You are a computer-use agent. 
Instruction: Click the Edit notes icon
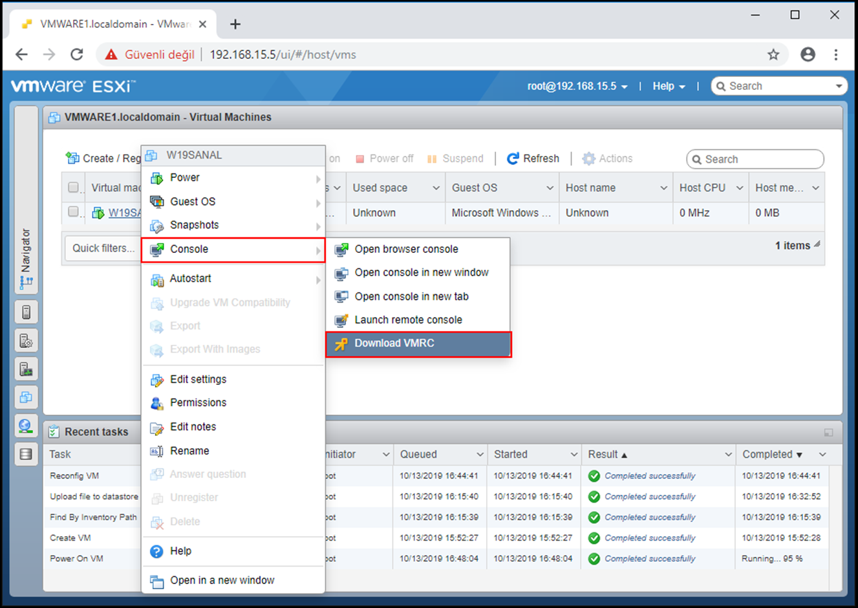156,428
